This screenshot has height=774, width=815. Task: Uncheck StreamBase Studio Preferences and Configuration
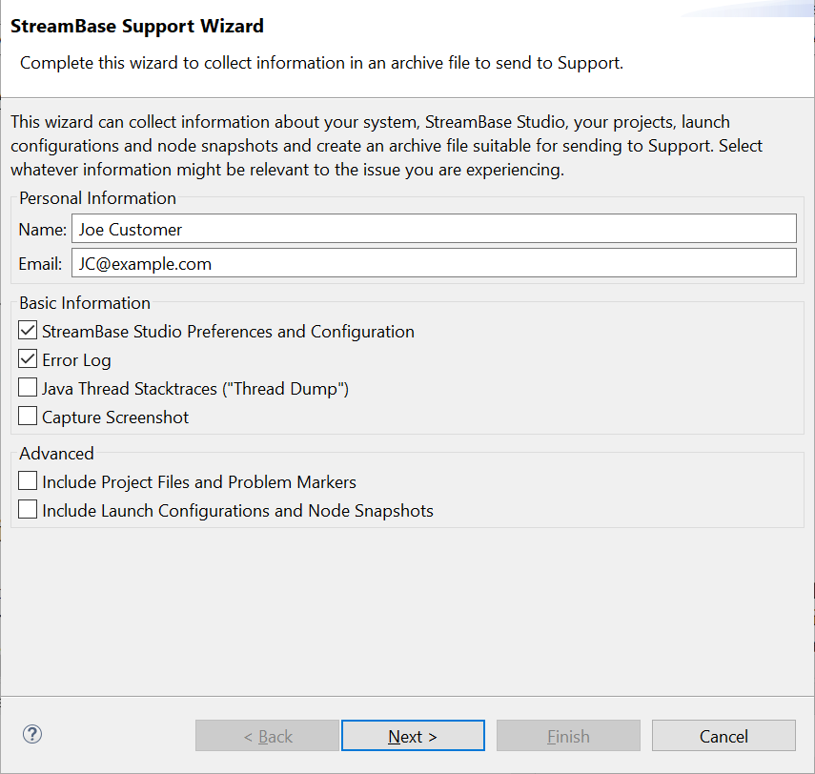[x=28, y=332]
